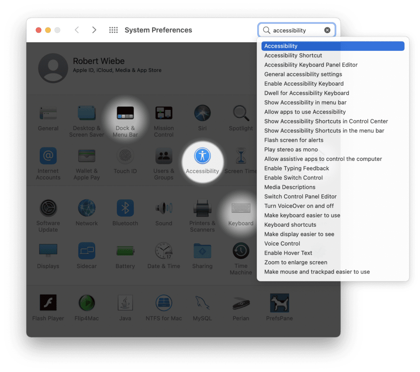420x372 pixels.
Task: Open Siri settings
Action: pyautogui.click(x=202, y=113)
